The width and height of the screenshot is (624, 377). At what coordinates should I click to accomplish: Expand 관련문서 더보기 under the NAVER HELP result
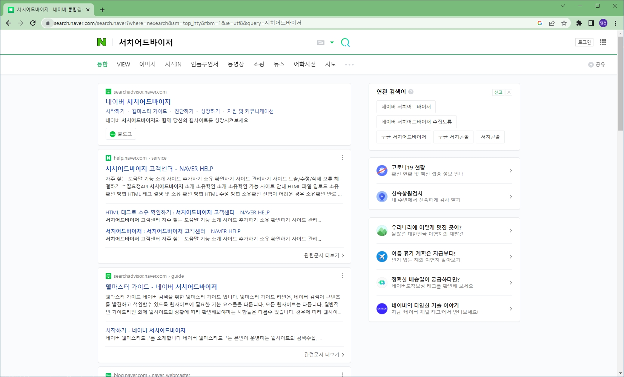[x=324, y=255]
